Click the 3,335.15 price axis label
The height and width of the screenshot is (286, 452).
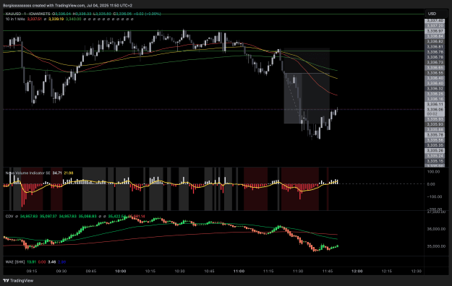pos(435,161)
